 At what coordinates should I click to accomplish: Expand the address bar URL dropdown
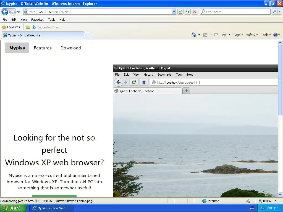[x=174, y=12]
